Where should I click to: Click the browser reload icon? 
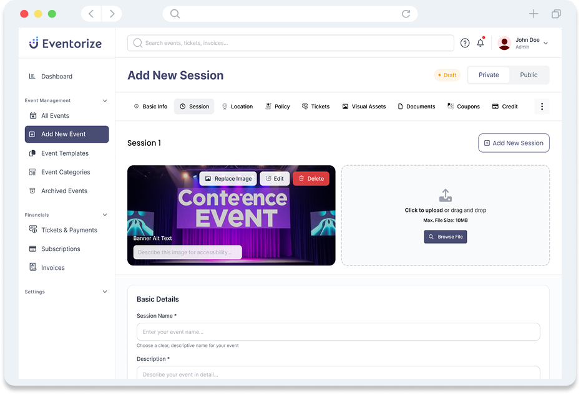[x=406, y=14]
